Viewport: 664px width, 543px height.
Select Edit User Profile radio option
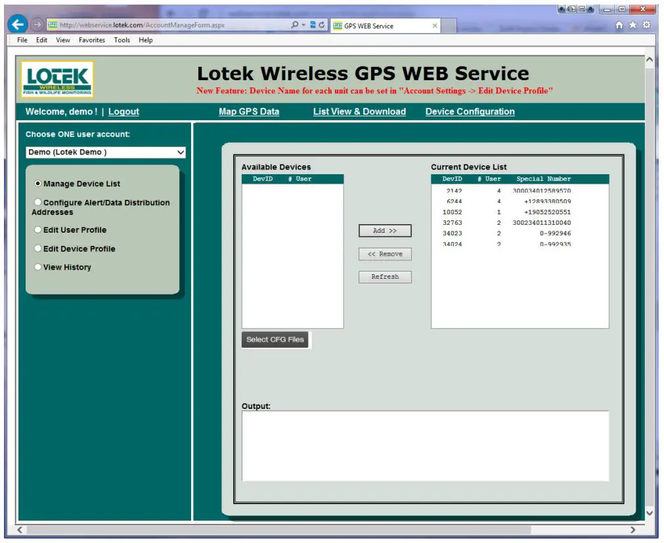[37, 229]
